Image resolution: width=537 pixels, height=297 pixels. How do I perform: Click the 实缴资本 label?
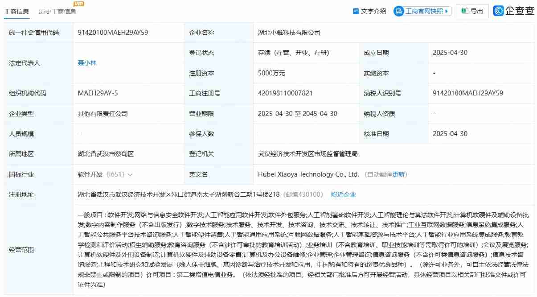(376, 73)
